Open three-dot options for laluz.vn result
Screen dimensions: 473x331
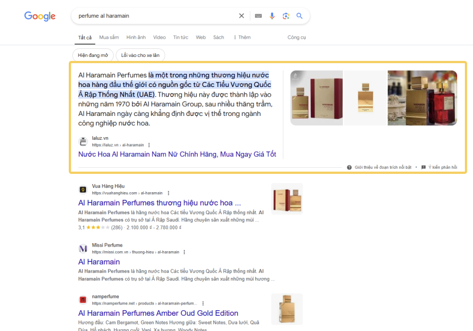[149, 145]
